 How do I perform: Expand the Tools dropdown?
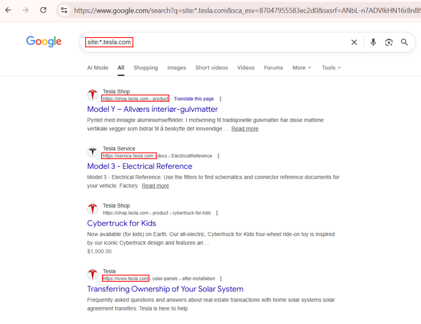[x=331, y=68]
